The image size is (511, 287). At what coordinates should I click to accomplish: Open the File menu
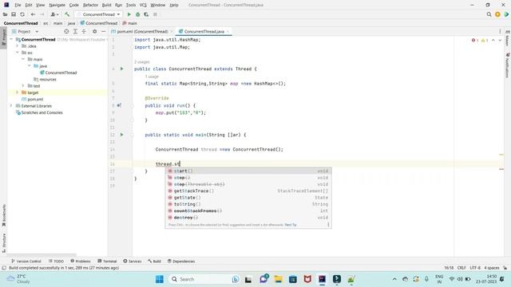tap(18, 5)
